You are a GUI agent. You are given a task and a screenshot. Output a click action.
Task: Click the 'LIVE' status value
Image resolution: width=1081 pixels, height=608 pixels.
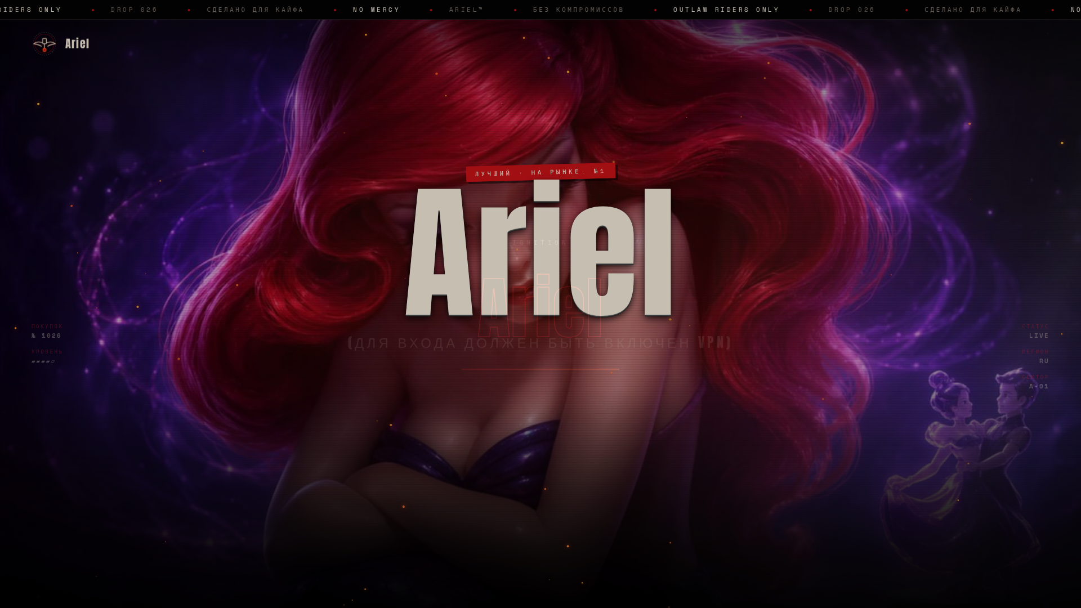point(1039,336)
